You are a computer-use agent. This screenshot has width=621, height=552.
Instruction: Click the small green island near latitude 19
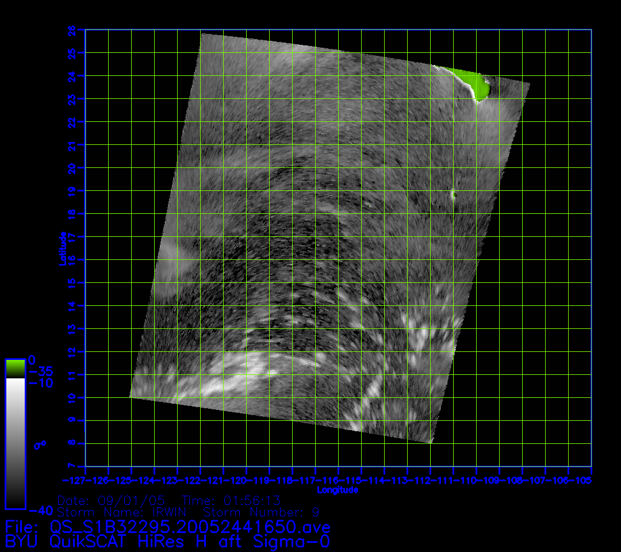click(454, 194)
